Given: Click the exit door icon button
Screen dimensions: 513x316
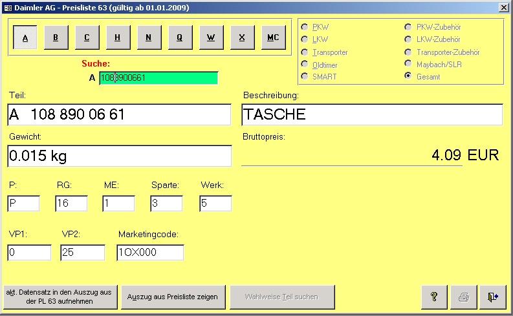Looking at the screenshot, I should tap(493, 297).
